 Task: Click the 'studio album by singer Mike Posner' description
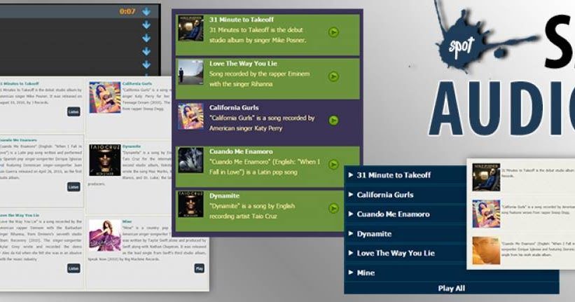258,40
